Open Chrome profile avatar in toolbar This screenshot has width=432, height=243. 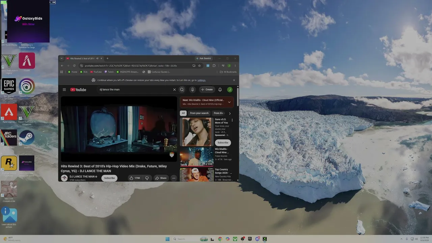(229, 65)
